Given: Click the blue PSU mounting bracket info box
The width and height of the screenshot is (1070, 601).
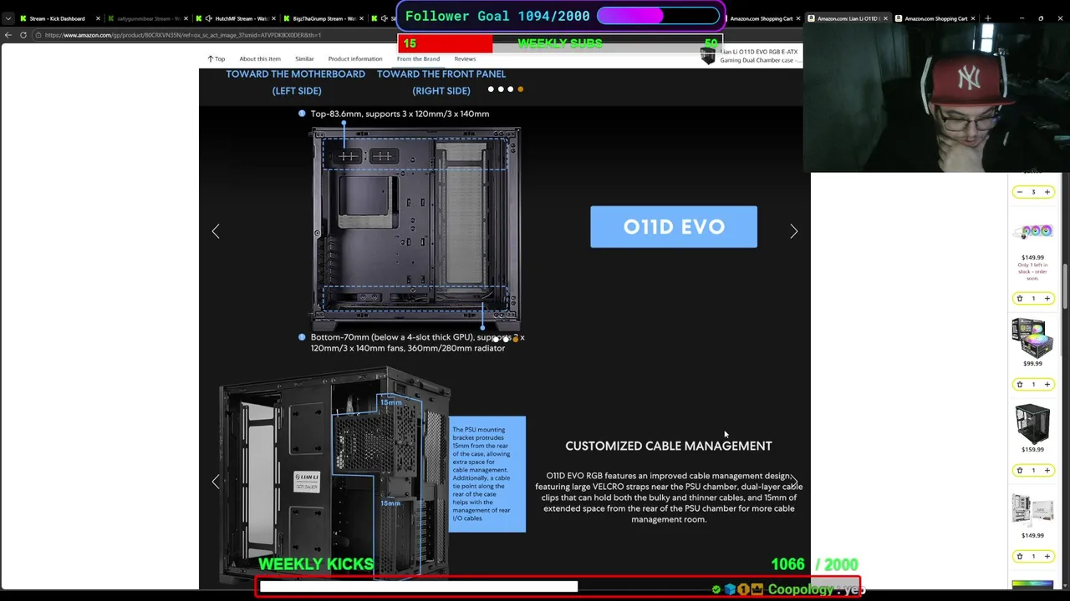Looking at the screenshot, I should 487,474.
